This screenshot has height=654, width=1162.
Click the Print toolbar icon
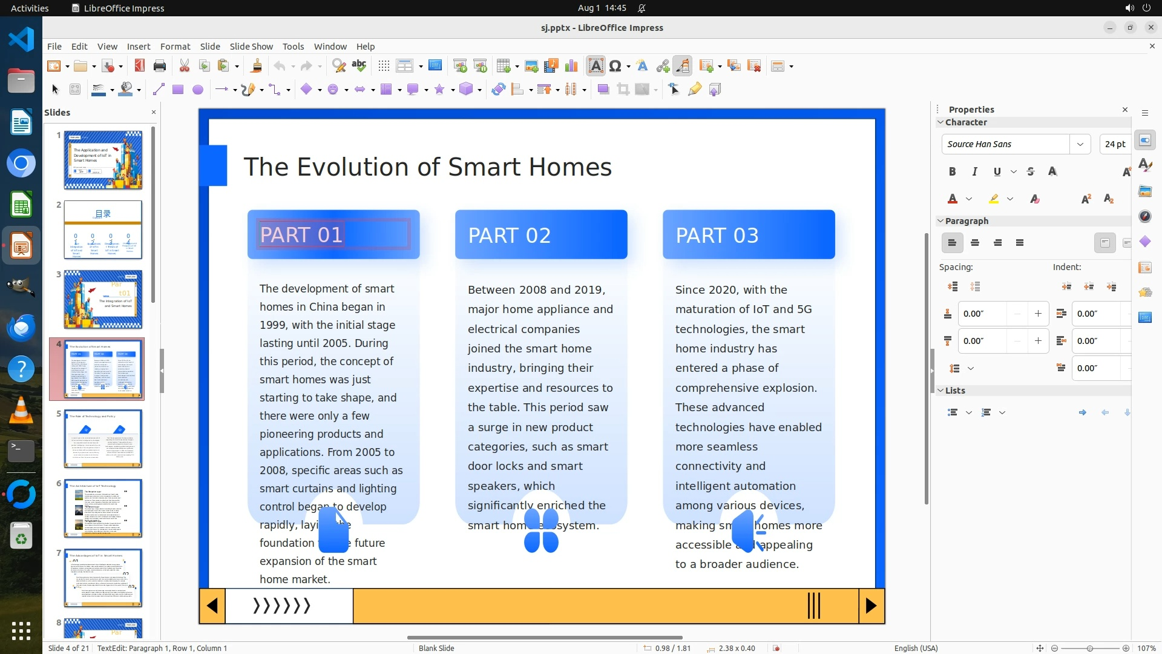coord(160,66)
